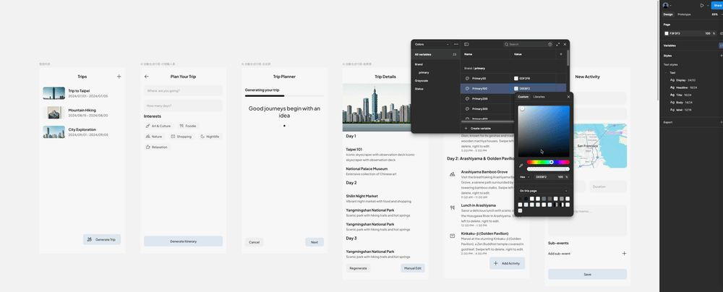Click the Primary50 EDF2F8 color swatch
The height and width of the screenshot is (292, 723).
click(x=516, y=78)
